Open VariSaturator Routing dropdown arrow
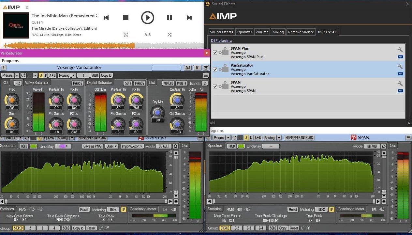The image size is (412, 235). click(74, 75)
